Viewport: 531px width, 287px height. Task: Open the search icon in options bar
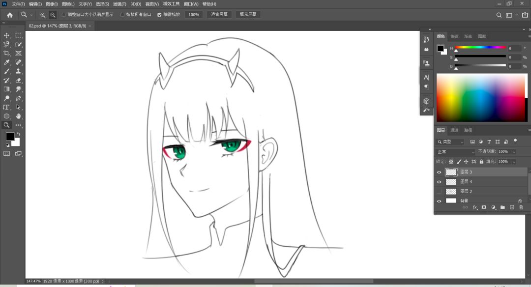pyautogui.click(x=499, y=15)
